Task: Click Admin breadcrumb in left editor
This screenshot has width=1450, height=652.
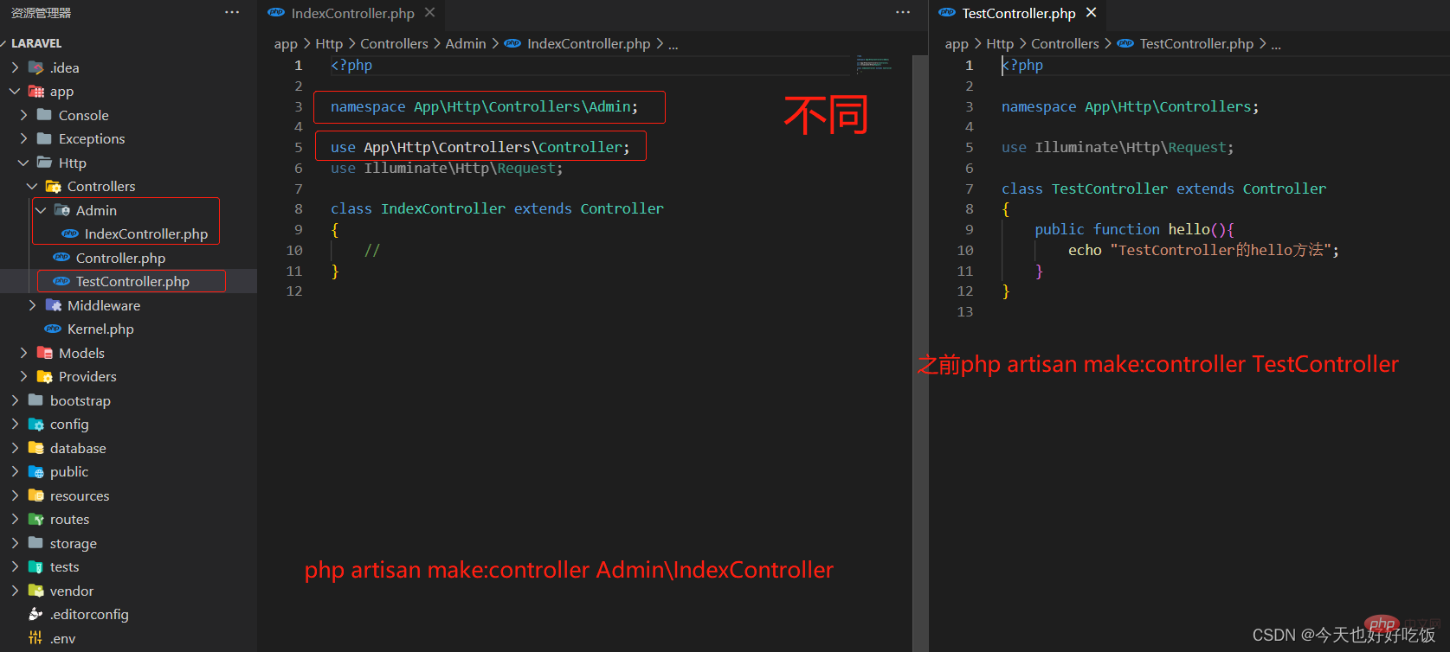Action: tap(466, 43)
